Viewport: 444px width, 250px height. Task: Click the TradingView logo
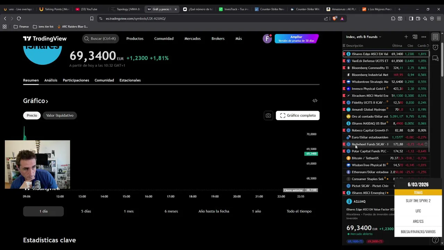tap(45, 39)
